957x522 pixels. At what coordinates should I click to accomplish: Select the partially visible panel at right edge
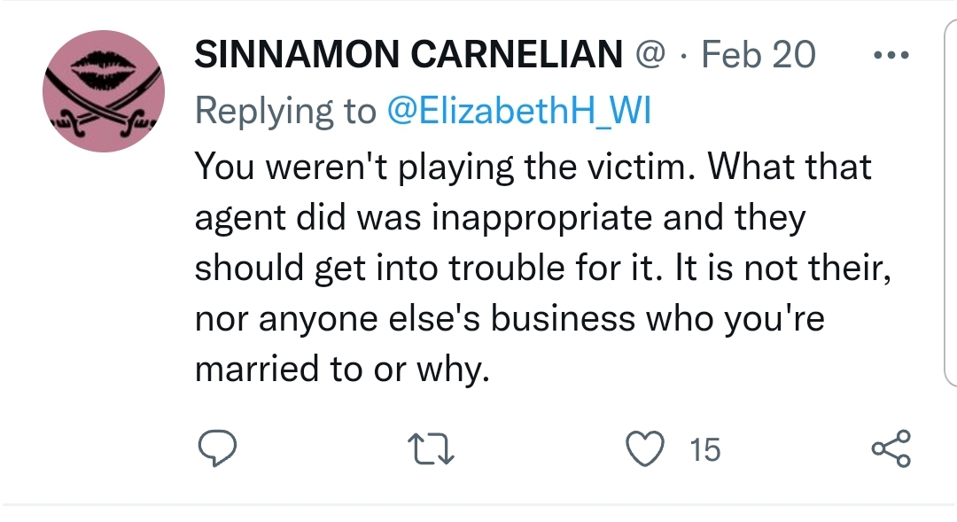(x=950, y=203)
